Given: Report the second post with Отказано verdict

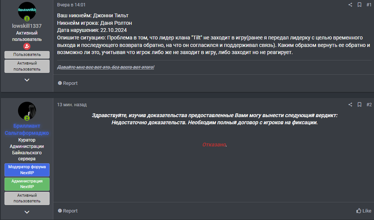Looking at the screenshot, I should [x=68, y=211].
